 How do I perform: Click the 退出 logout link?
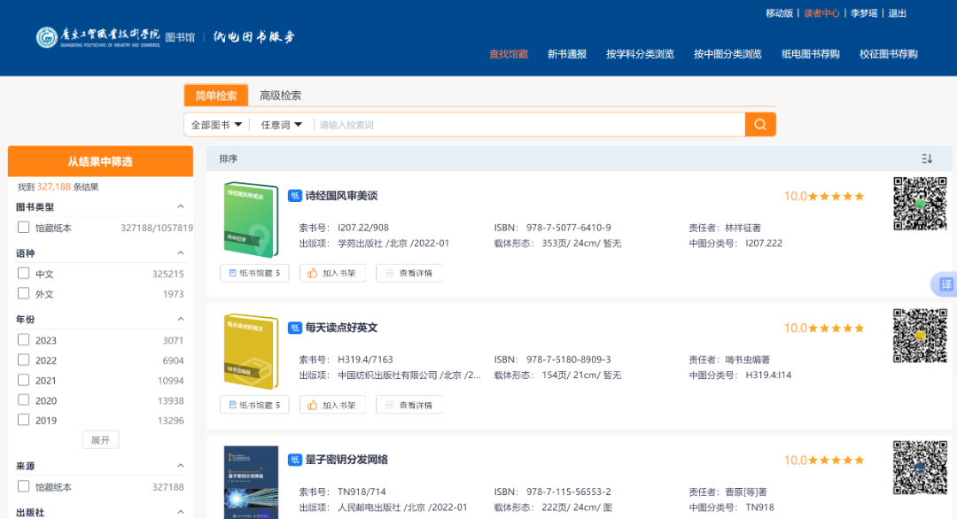pos(897,13)
